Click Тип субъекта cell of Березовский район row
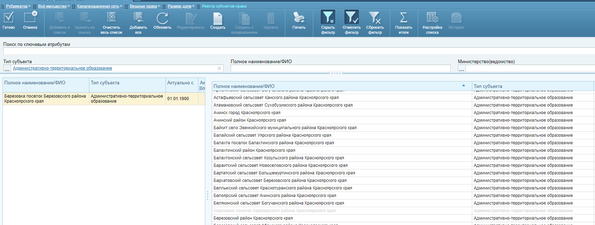The image size is (595, 225). (x=533, y=218)
